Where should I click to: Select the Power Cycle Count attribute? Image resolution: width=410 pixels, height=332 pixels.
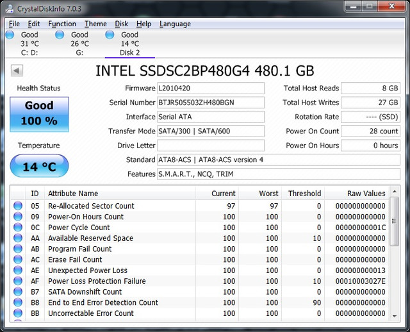point(200,228)
